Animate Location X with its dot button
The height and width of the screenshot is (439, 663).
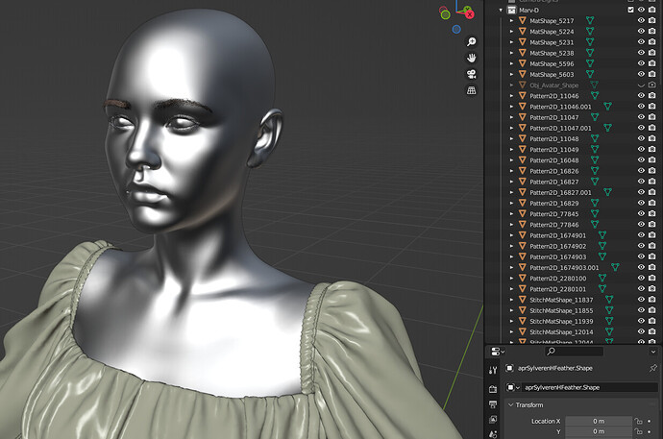point(650,421)
